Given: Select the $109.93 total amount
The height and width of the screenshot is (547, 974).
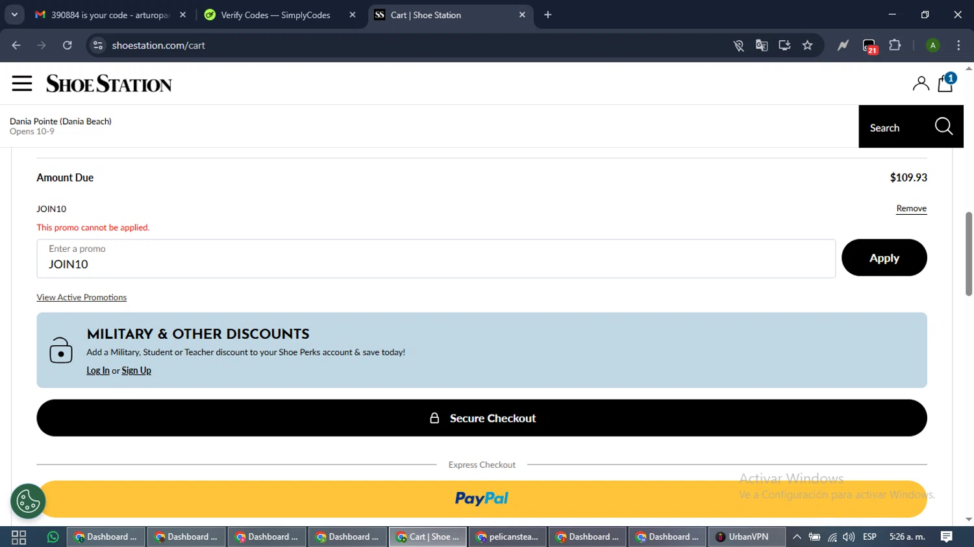Looking at the screenshot, I should coord(908,178).
